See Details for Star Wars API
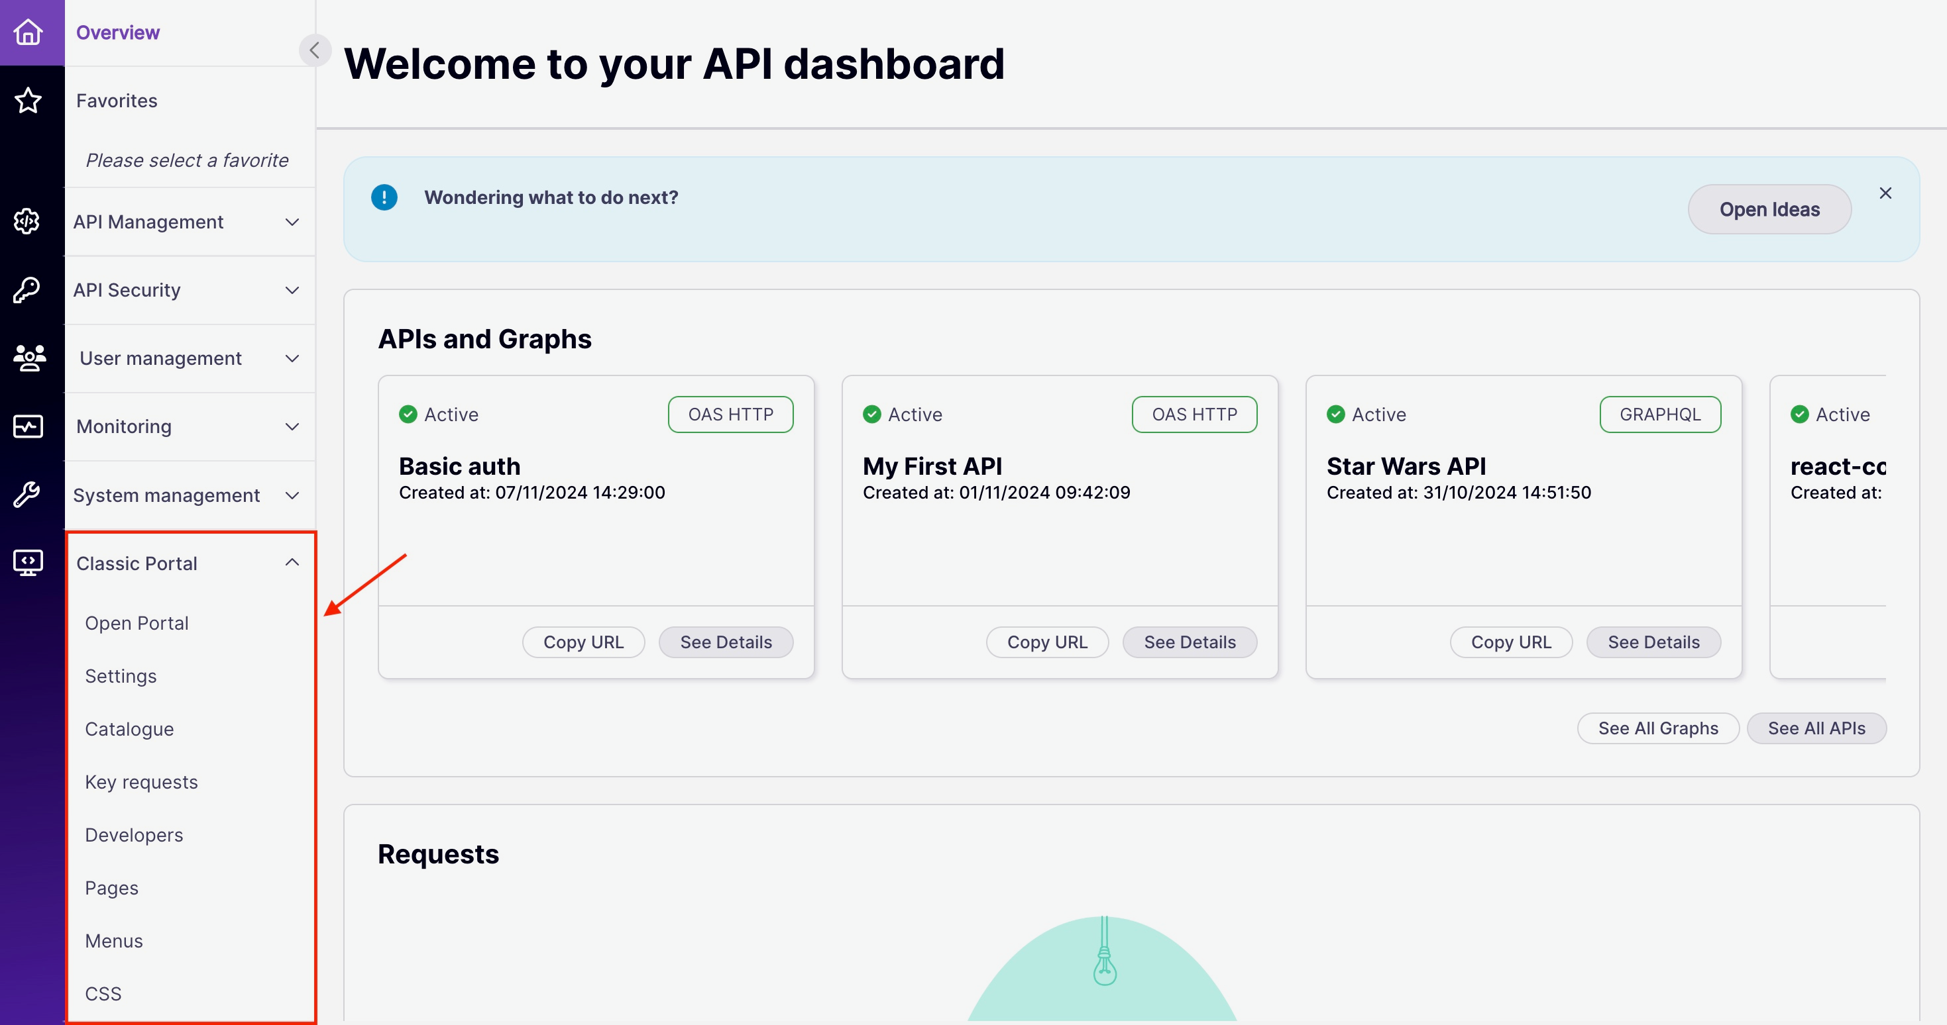 [1653, 642]
